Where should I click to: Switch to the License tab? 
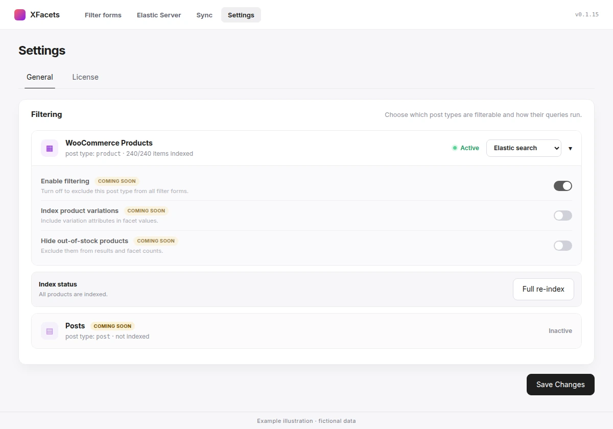[85, 77]
